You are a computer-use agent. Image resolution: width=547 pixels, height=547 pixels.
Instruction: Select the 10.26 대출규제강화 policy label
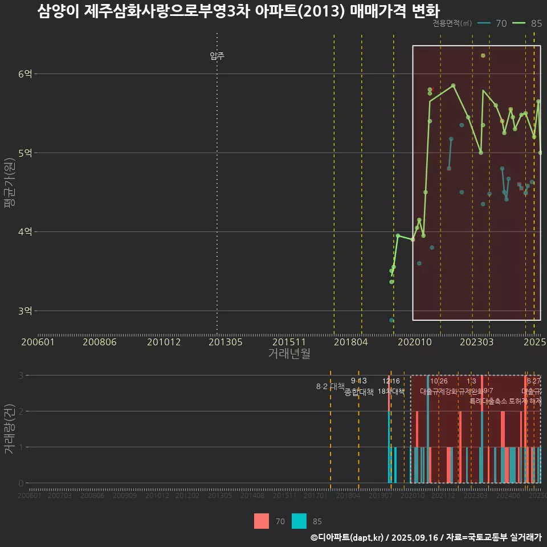[x=439, y=386]
